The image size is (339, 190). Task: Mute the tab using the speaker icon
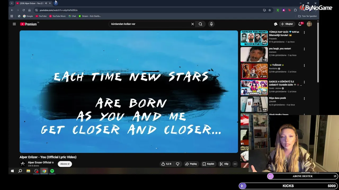[46, 3]
